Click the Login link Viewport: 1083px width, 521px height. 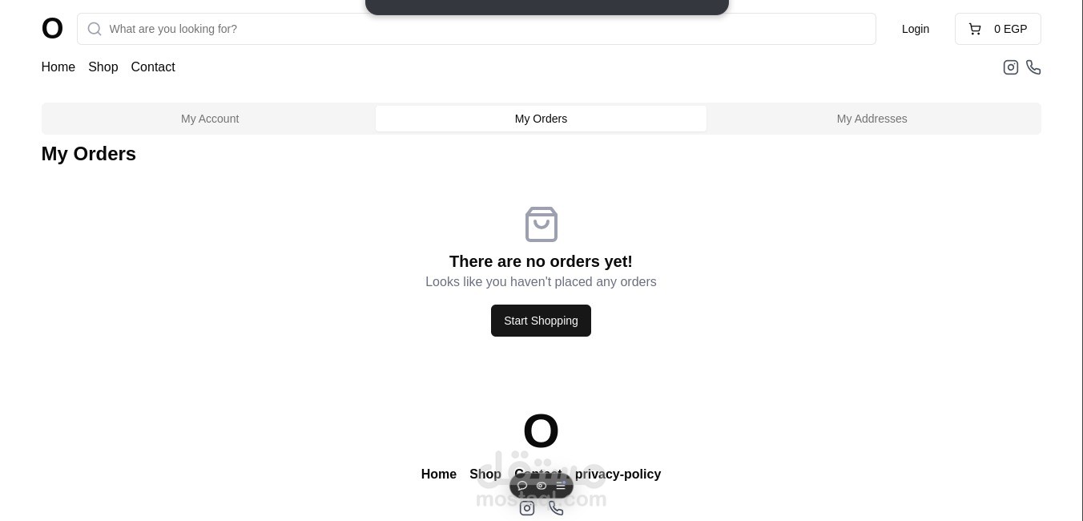[x=915, y=29]
